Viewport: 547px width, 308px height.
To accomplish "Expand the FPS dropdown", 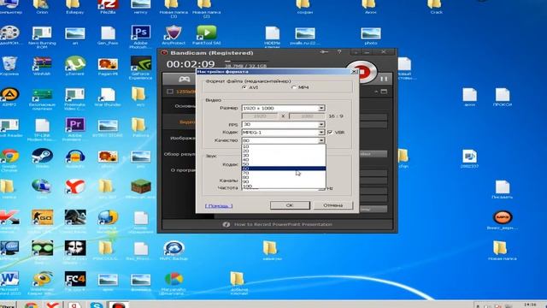I will point(321,124).
